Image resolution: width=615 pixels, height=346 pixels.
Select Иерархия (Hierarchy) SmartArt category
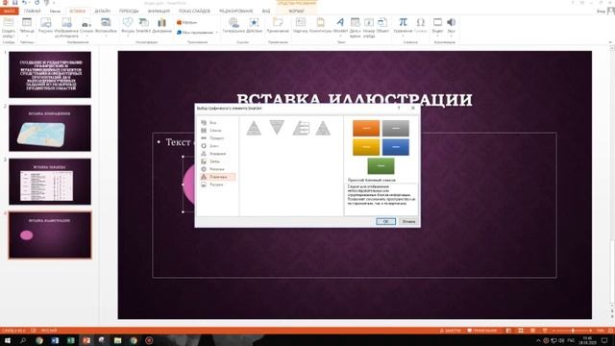pos(217,154)
